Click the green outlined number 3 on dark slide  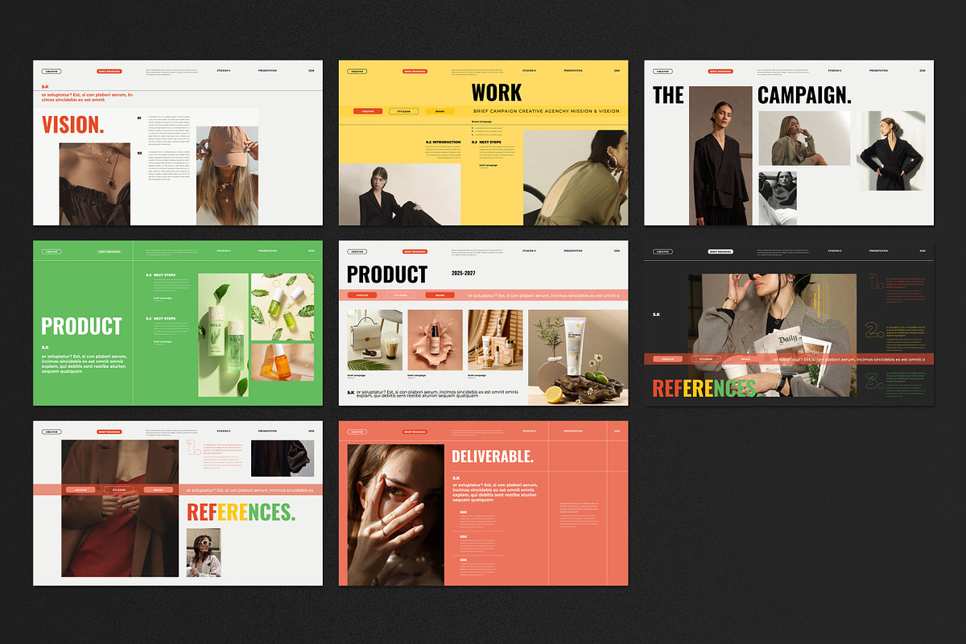(875, 382)
